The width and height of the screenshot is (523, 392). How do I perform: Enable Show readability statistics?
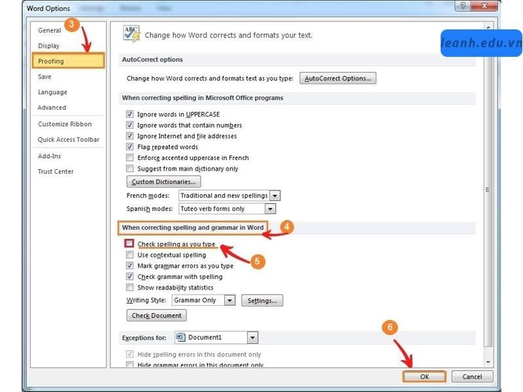pos(129,287)
